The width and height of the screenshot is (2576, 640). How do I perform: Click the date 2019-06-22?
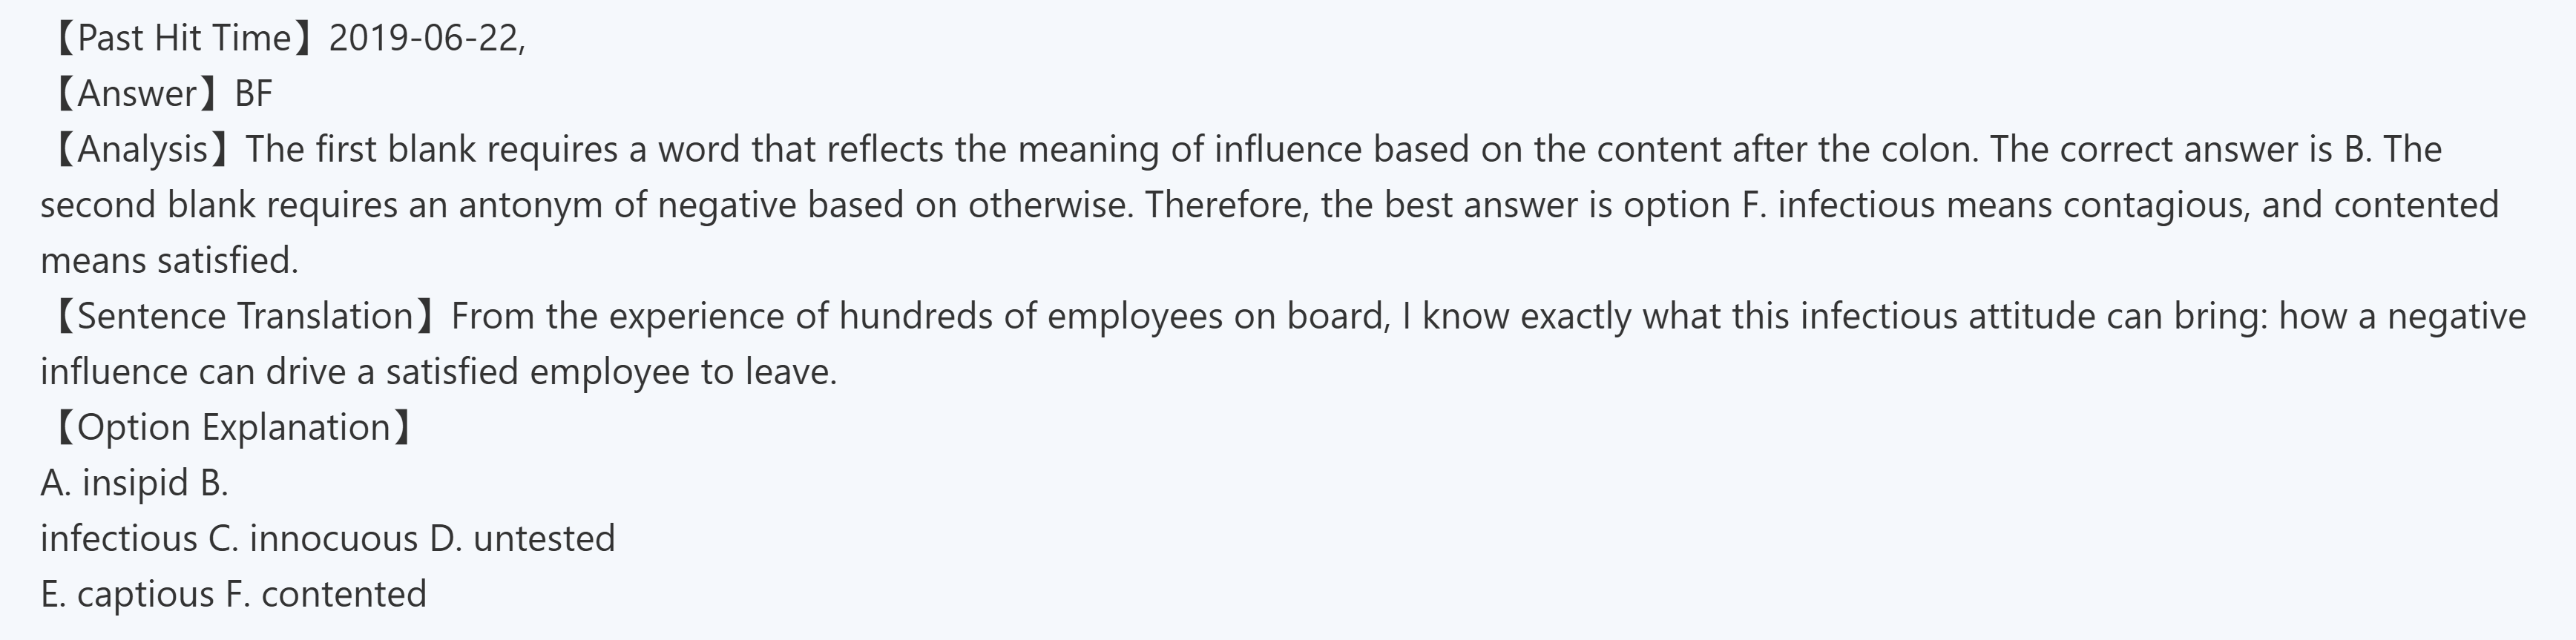point(424,38)
